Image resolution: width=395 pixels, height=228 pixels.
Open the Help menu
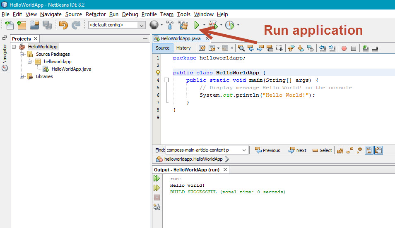point(222,14)
